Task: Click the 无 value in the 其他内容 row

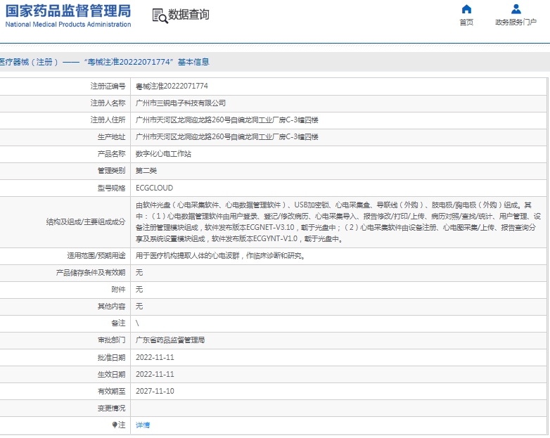Action: (139, 306)
